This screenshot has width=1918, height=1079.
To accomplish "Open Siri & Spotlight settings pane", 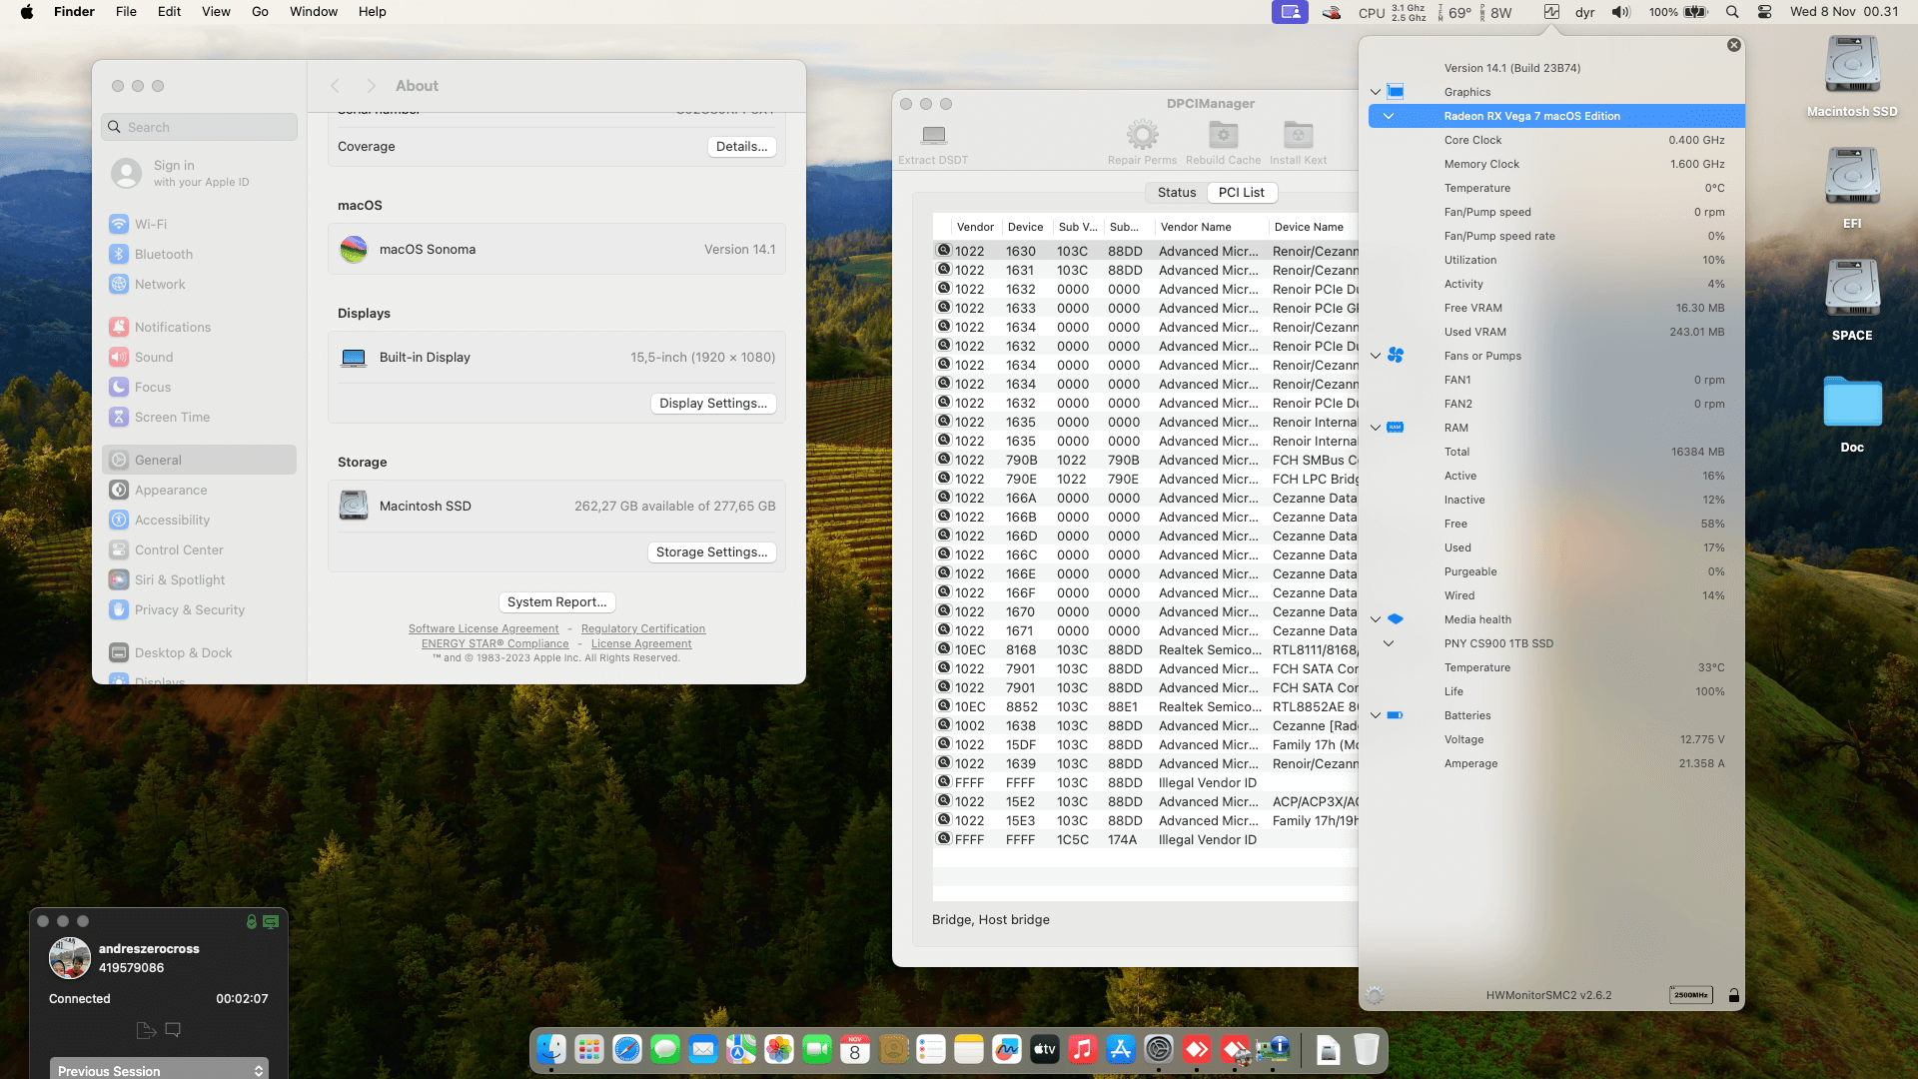I will [200, 580].
